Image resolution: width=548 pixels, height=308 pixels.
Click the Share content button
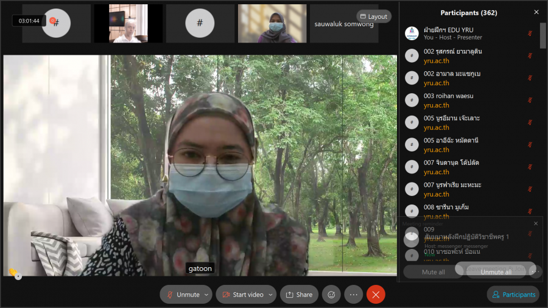[x=299, y=295]
